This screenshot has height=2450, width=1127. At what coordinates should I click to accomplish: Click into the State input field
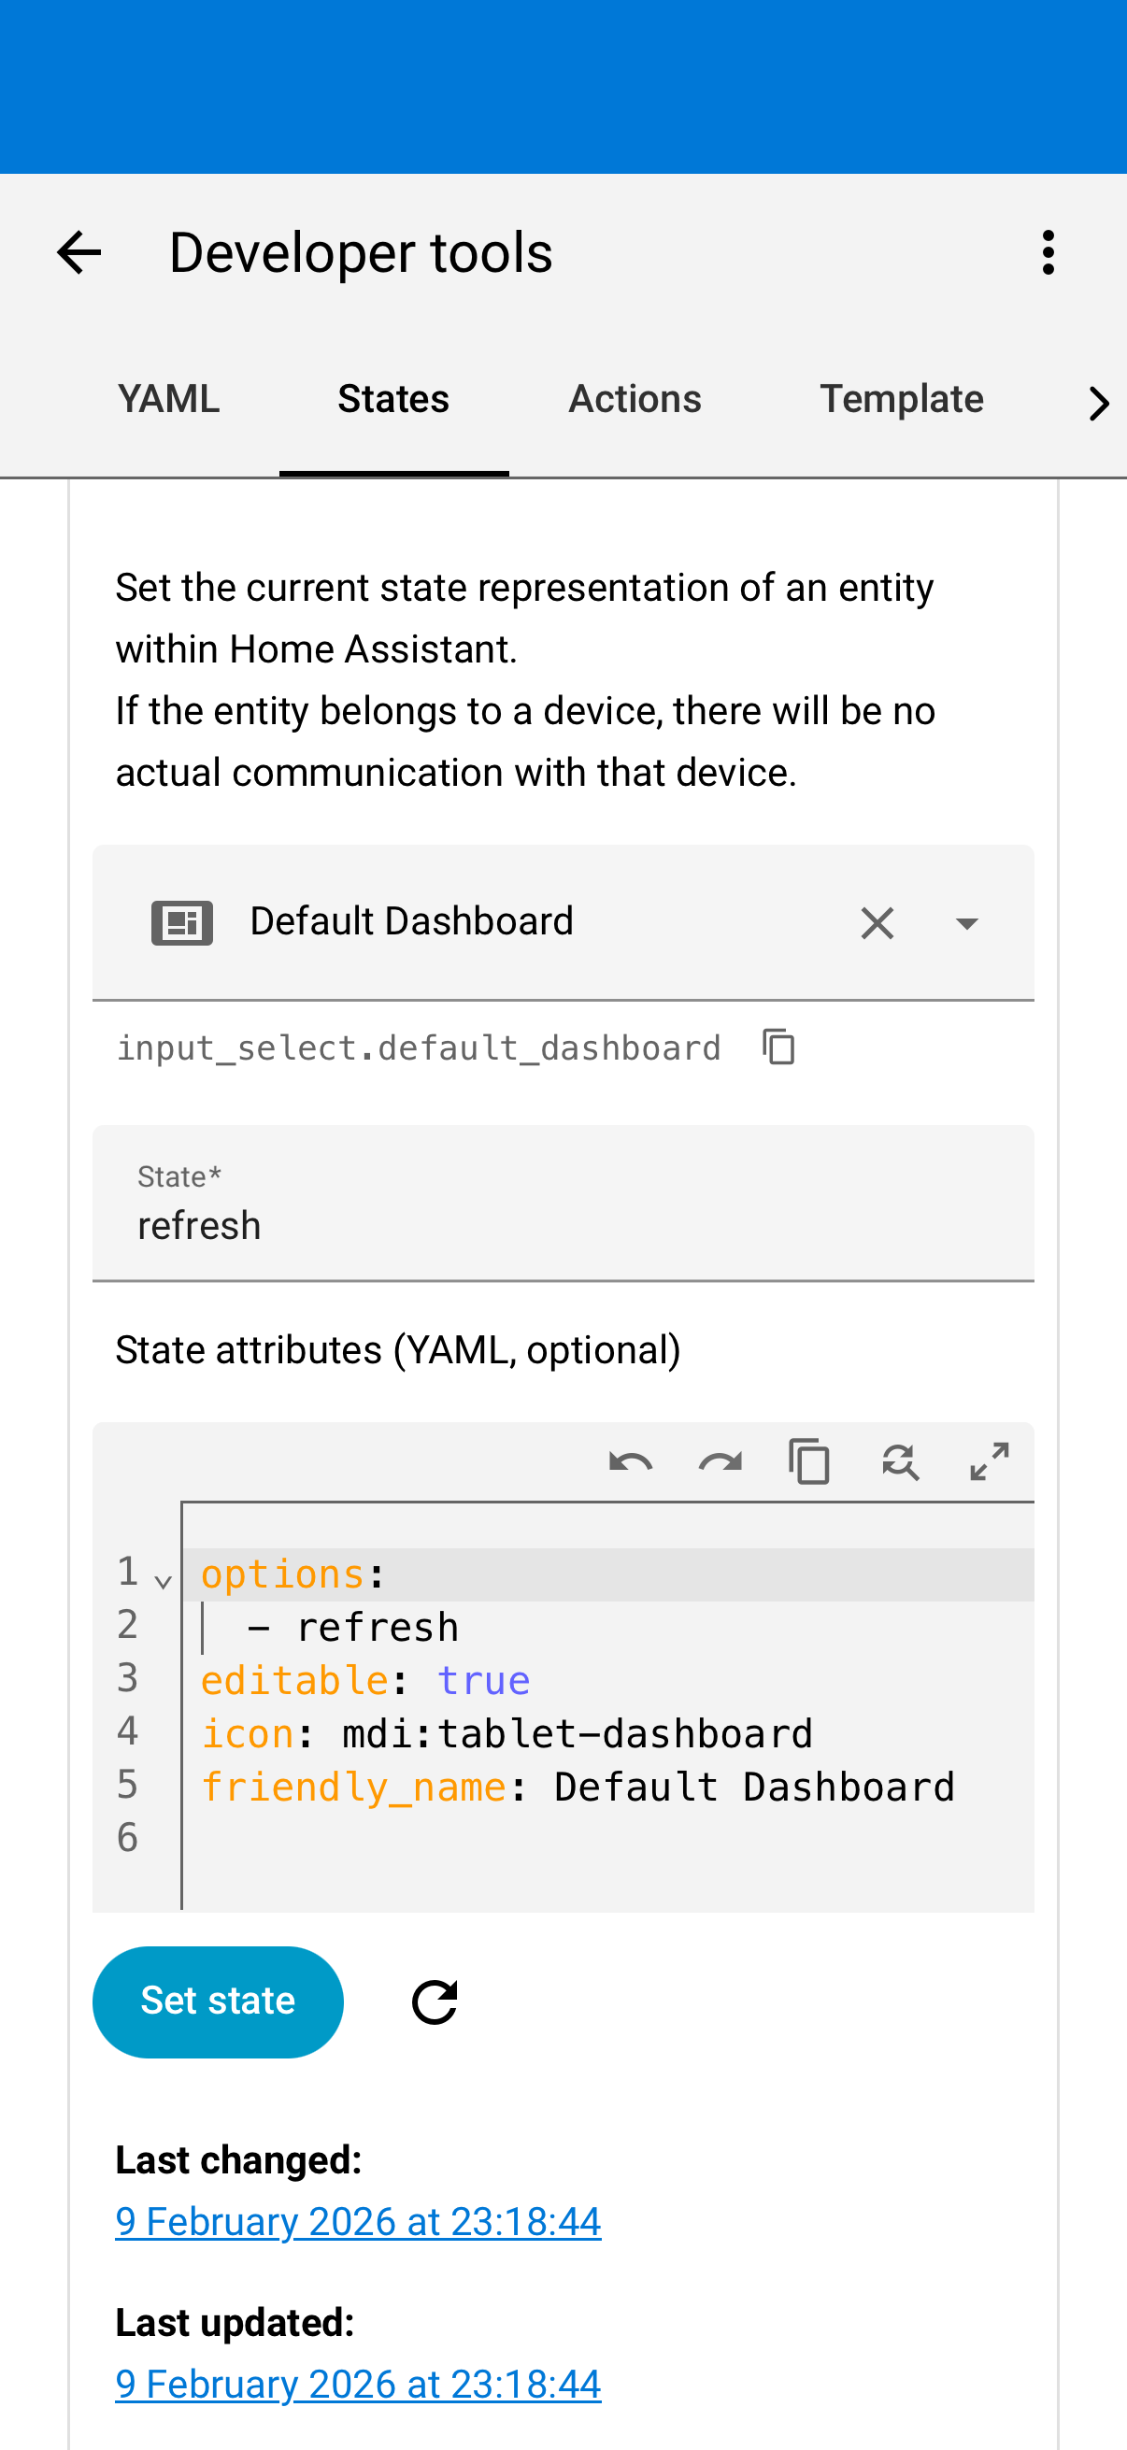tap(563, 1224)
